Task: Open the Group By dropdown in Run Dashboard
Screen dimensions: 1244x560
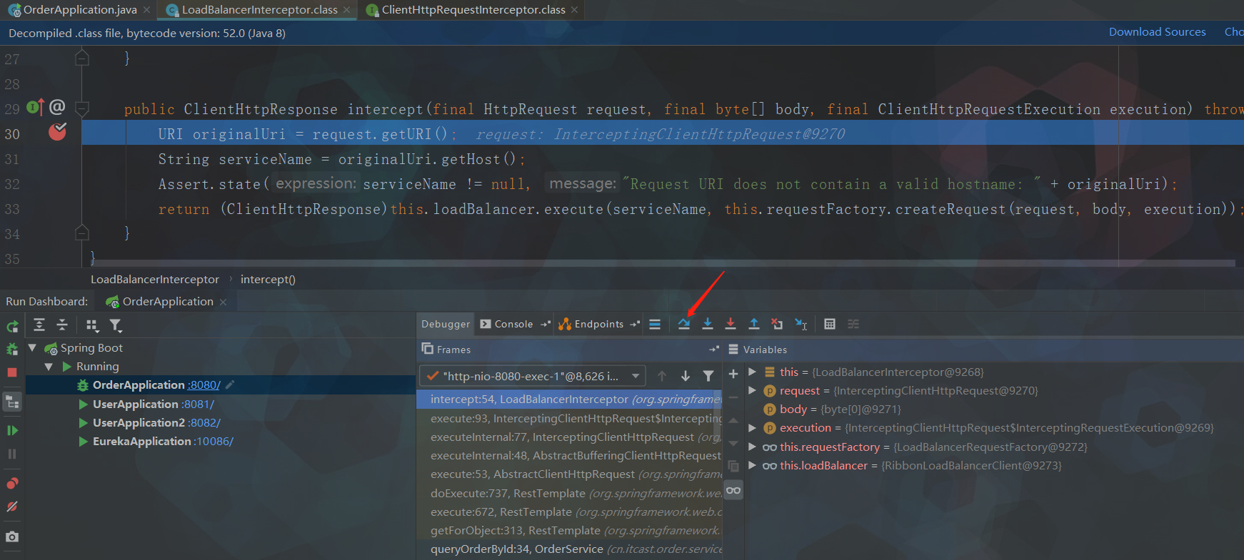Action: pos(92,325)
